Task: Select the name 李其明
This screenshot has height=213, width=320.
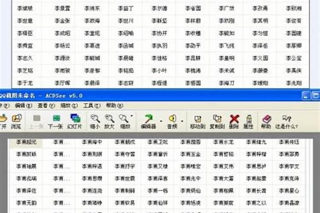Action: click(x=260, y=21)
